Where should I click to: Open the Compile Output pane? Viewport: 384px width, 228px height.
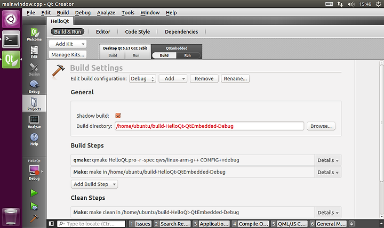pos(250,224)
